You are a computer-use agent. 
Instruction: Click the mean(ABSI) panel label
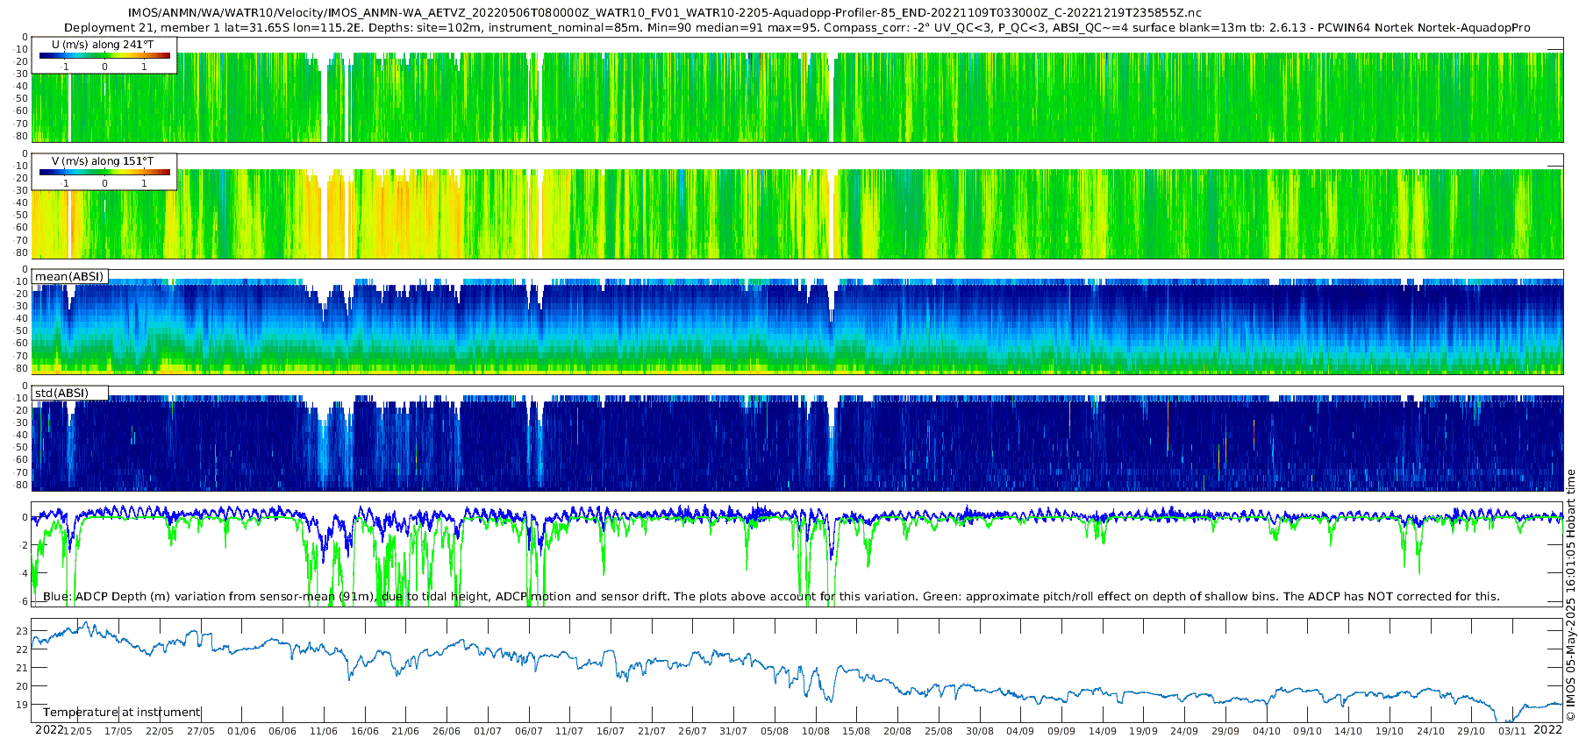(x=69, y=277)
